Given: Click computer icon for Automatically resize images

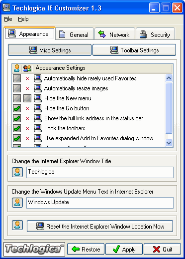Looking at the screenshot, I should (x=38, y=88).
